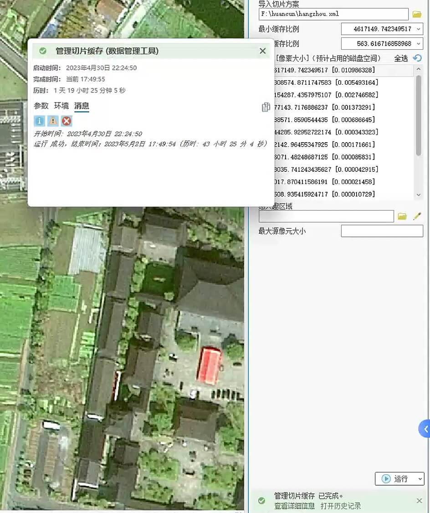The height and width of the screenshot is (513, 430).
Task: Toggle the info messages filter icon
Action: tap(39, 121)
